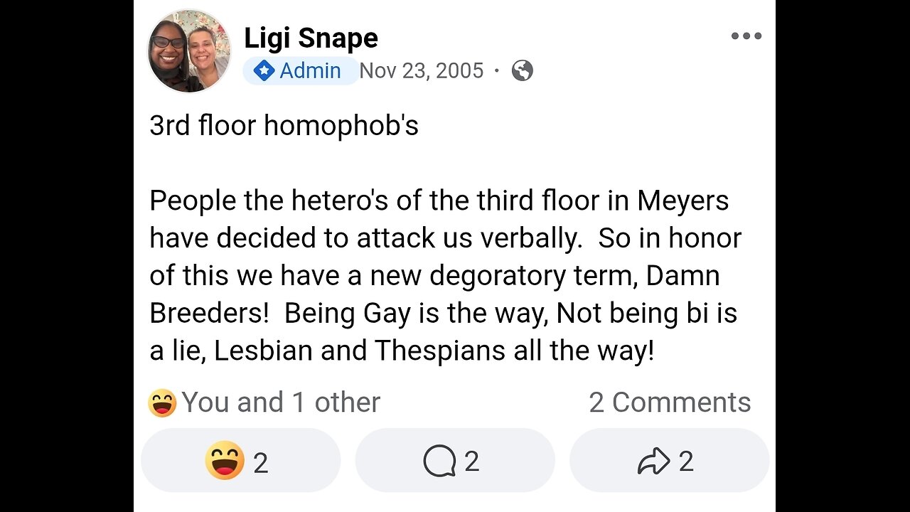Viewport: 910px width, 512px height.
Task: Click the small Haha emoji reaction summary
Action: (162, 403)
